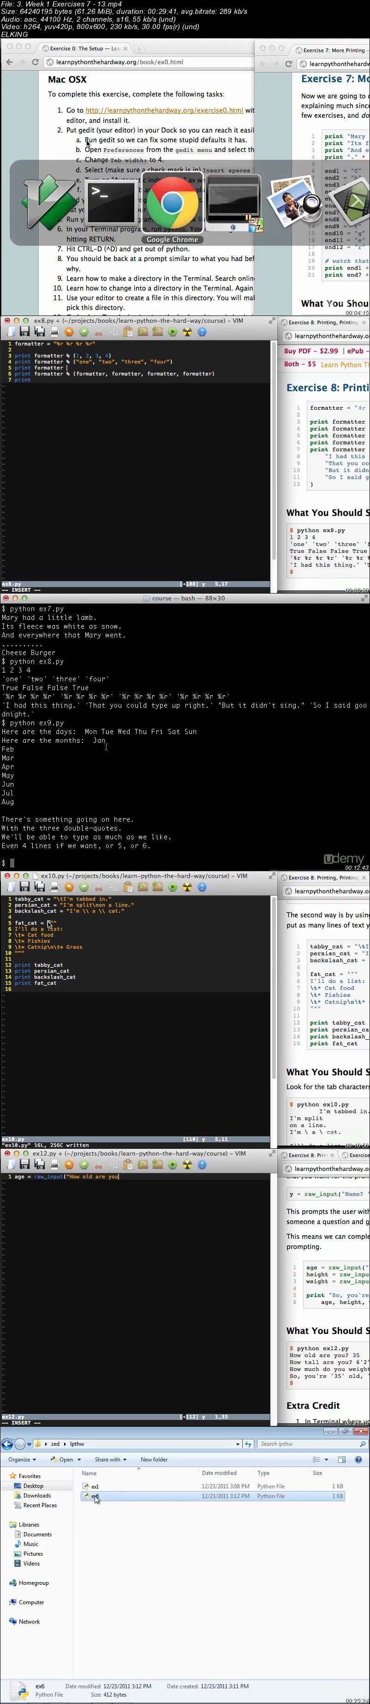
Task: Expand breadcrumb arrow after zed folder
Action: pyautogui.click(x=65, y=1444)
